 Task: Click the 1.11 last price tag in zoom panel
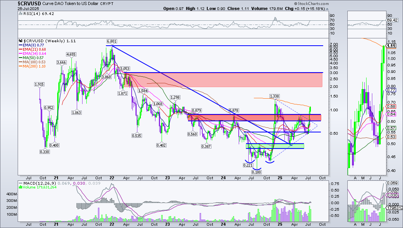[391, 46]
